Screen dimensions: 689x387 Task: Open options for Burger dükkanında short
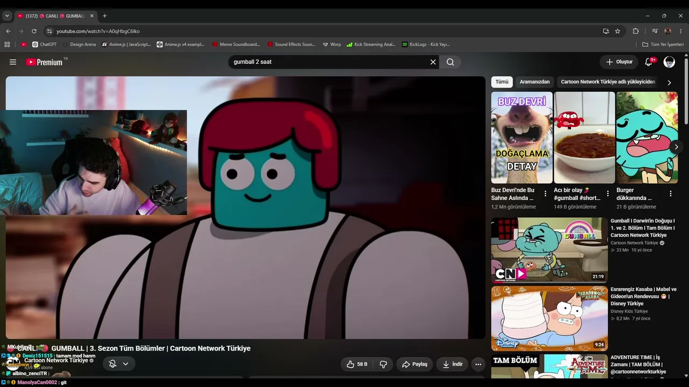click(671, 193)
